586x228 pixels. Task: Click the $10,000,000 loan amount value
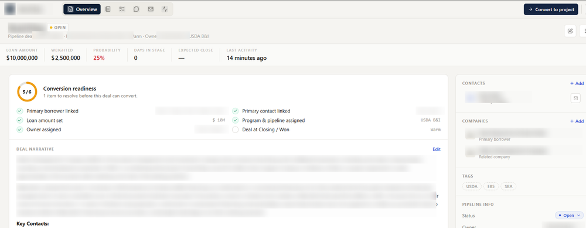(x=22, y=58)
